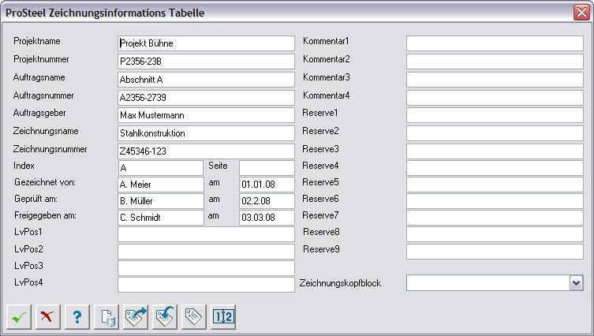Close the ProSteel dialog window
Viewport: 594px width, 336px height.
click(581, 13)
